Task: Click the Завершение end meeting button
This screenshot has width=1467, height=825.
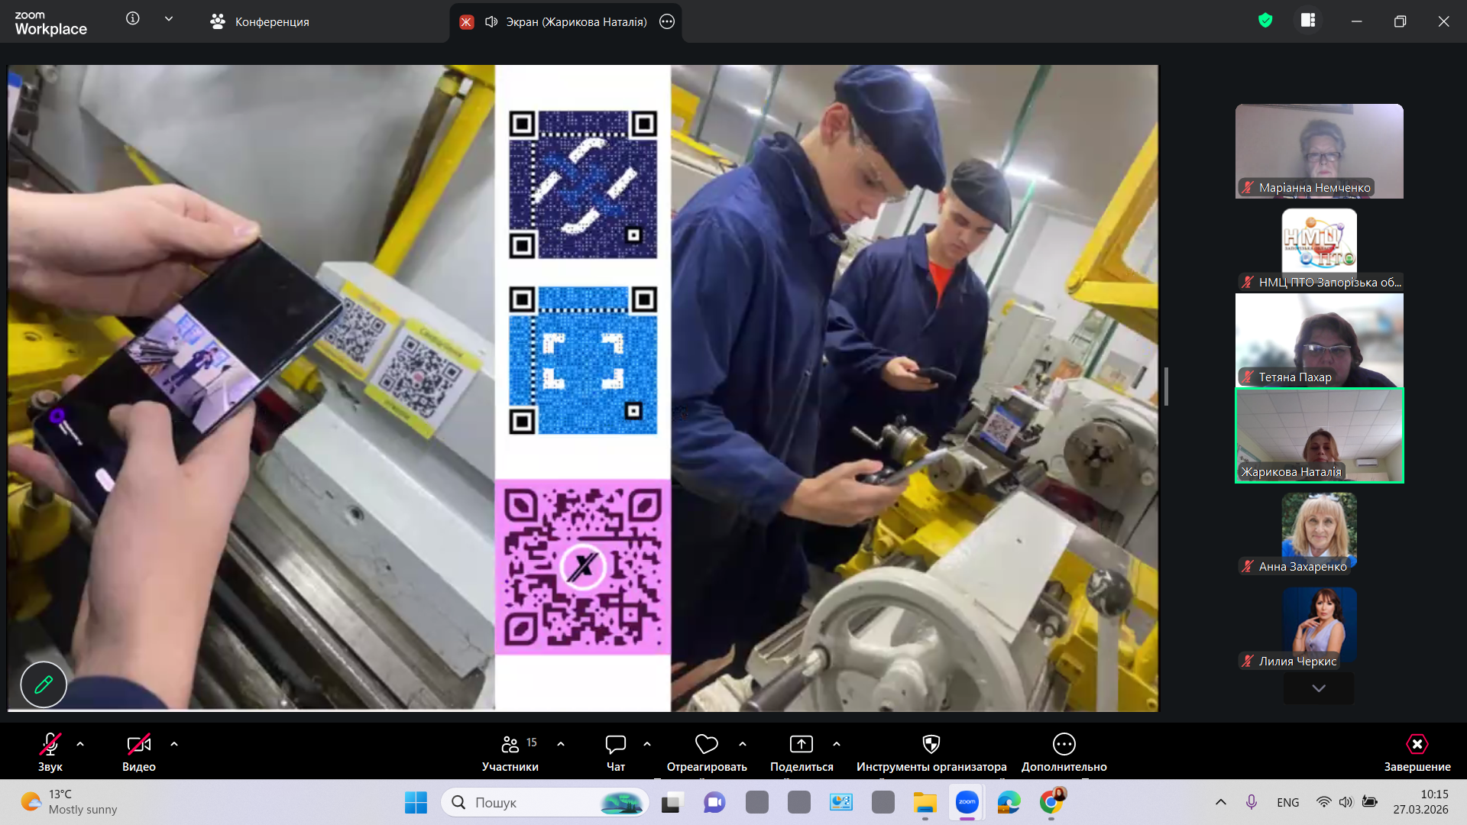Action: click(x=1417, y=745)
